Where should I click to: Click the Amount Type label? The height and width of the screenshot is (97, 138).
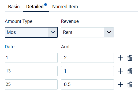[x=18, y=21]
